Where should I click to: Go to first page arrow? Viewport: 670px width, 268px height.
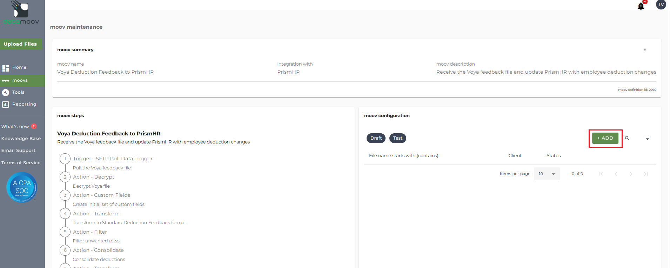coord(601,174)
